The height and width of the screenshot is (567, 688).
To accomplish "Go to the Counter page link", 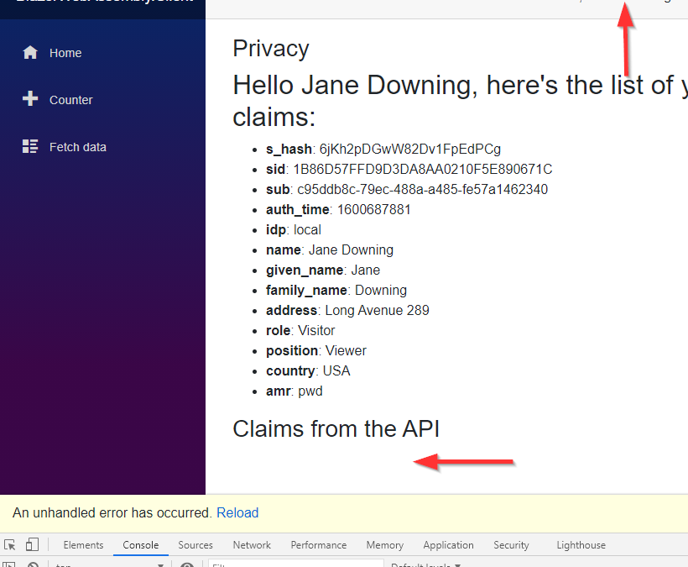I will click(x=70, y=100).
